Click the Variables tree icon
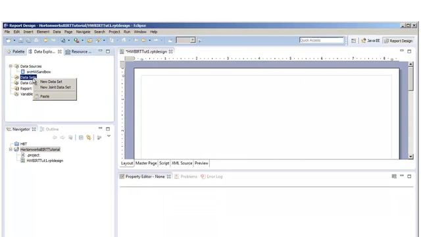This screenshot has height=237, width=421. point(16,94)
